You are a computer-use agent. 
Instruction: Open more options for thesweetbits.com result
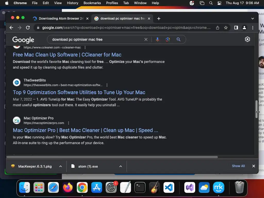tap(107, 85)
